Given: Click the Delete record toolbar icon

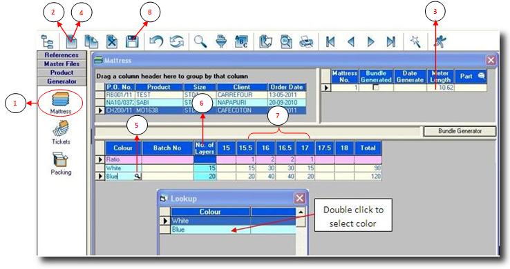Looking at the screenshot, I should point(112,41).
